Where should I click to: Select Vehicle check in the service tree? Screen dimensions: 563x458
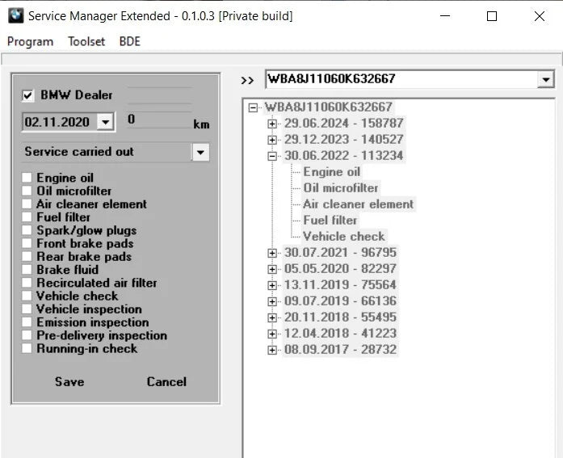point(344,237)
